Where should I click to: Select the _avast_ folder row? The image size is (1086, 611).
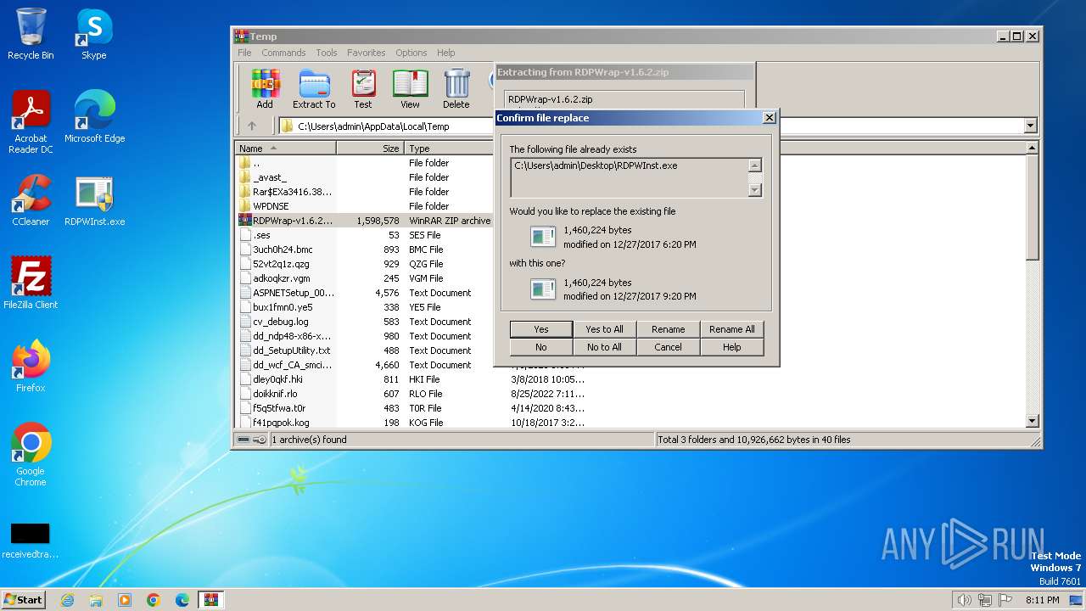tap(365, 177)
